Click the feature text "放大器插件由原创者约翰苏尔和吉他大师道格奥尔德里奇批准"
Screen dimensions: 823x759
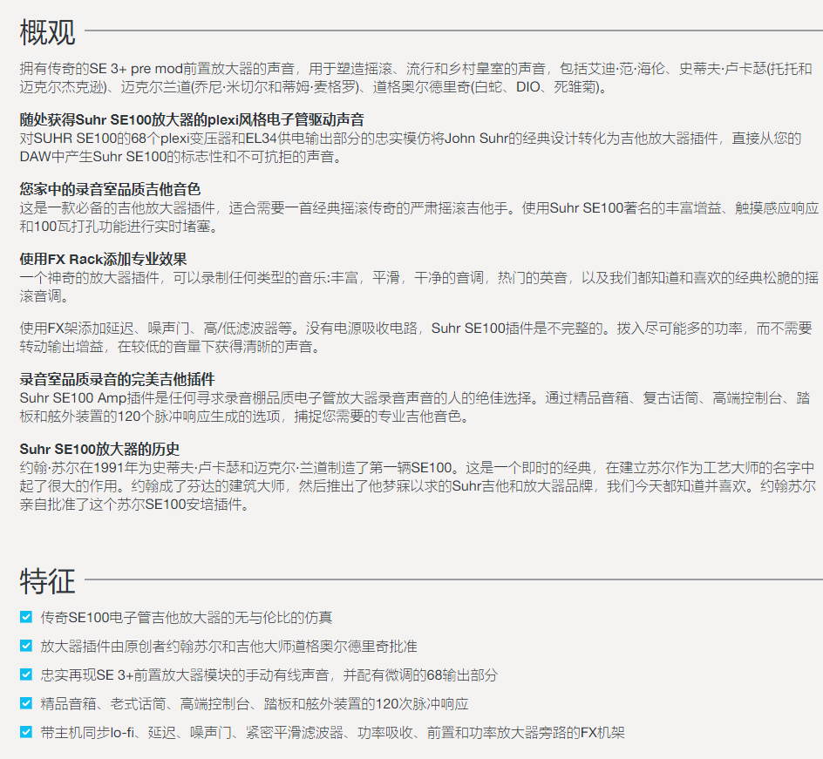[228, 647]
